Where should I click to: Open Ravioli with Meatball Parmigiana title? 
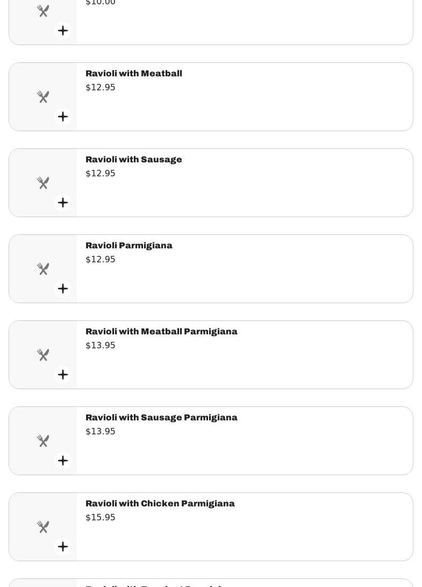(x=161, y=332)
